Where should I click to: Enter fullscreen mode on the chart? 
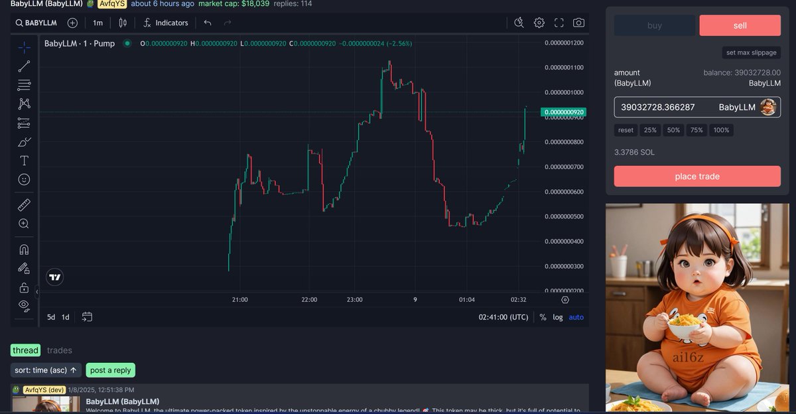[559, 22]
